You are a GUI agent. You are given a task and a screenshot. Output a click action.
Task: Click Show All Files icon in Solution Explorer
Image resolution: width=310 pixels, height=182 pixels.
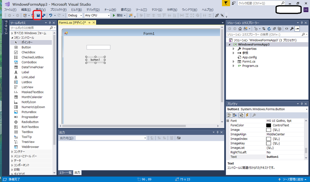tap(280, 29)
